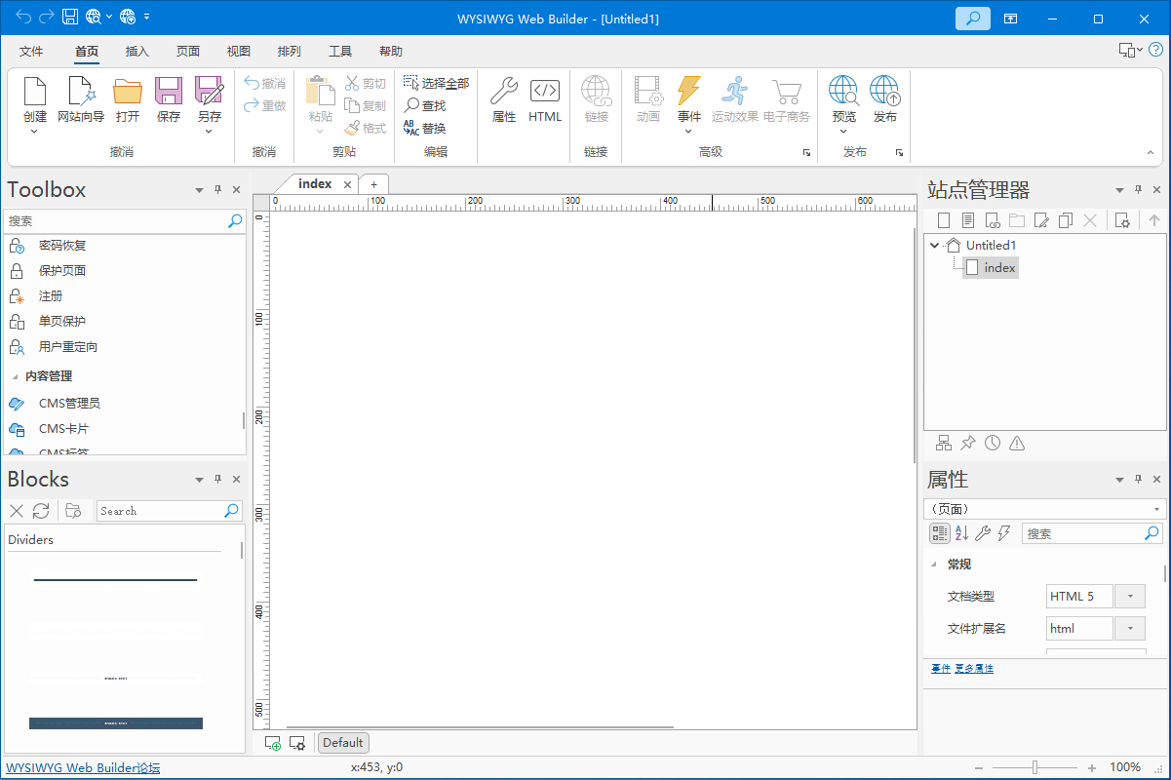Image resolution: width=1171 pixels, height=780 pixels.
Task: Click the 事件 link in 属性 panel
Action: tap(941, 669)
